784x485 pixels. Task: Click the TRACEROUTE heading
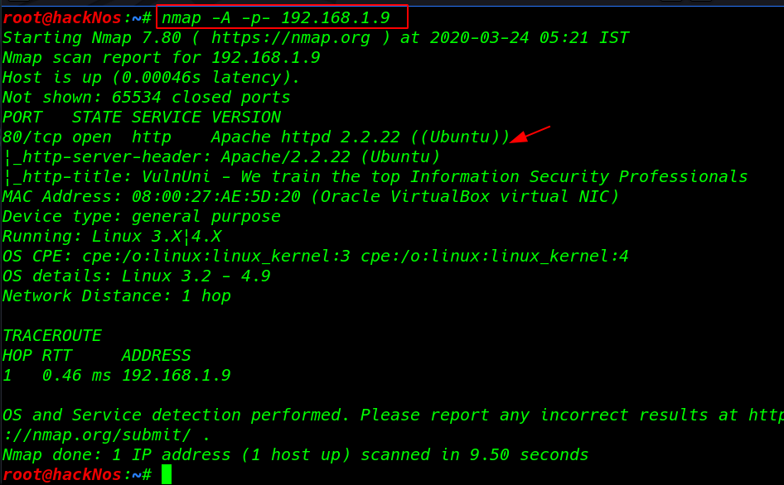52,335
